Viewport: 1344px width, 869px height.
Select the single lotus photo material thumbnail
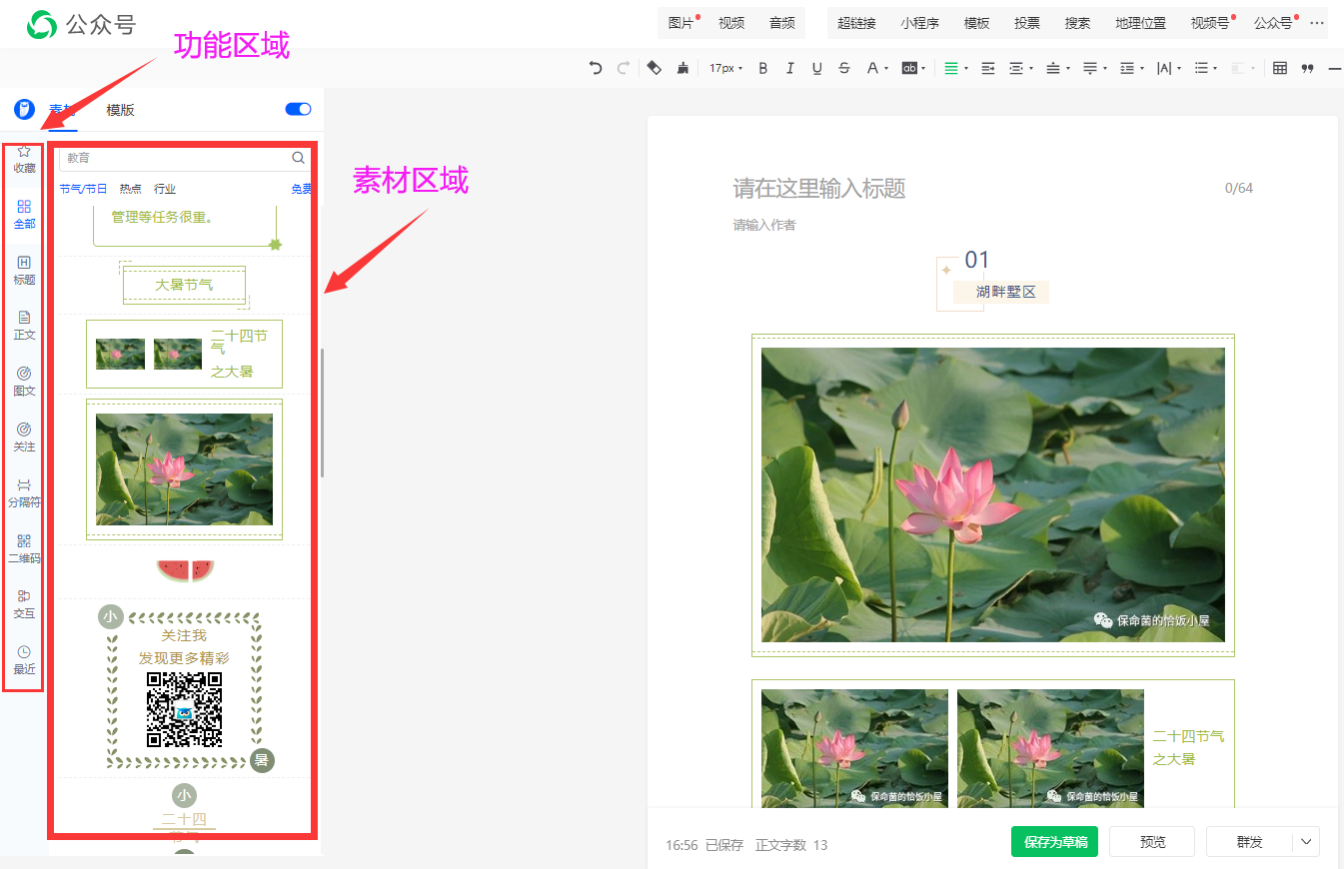(184, 469)
